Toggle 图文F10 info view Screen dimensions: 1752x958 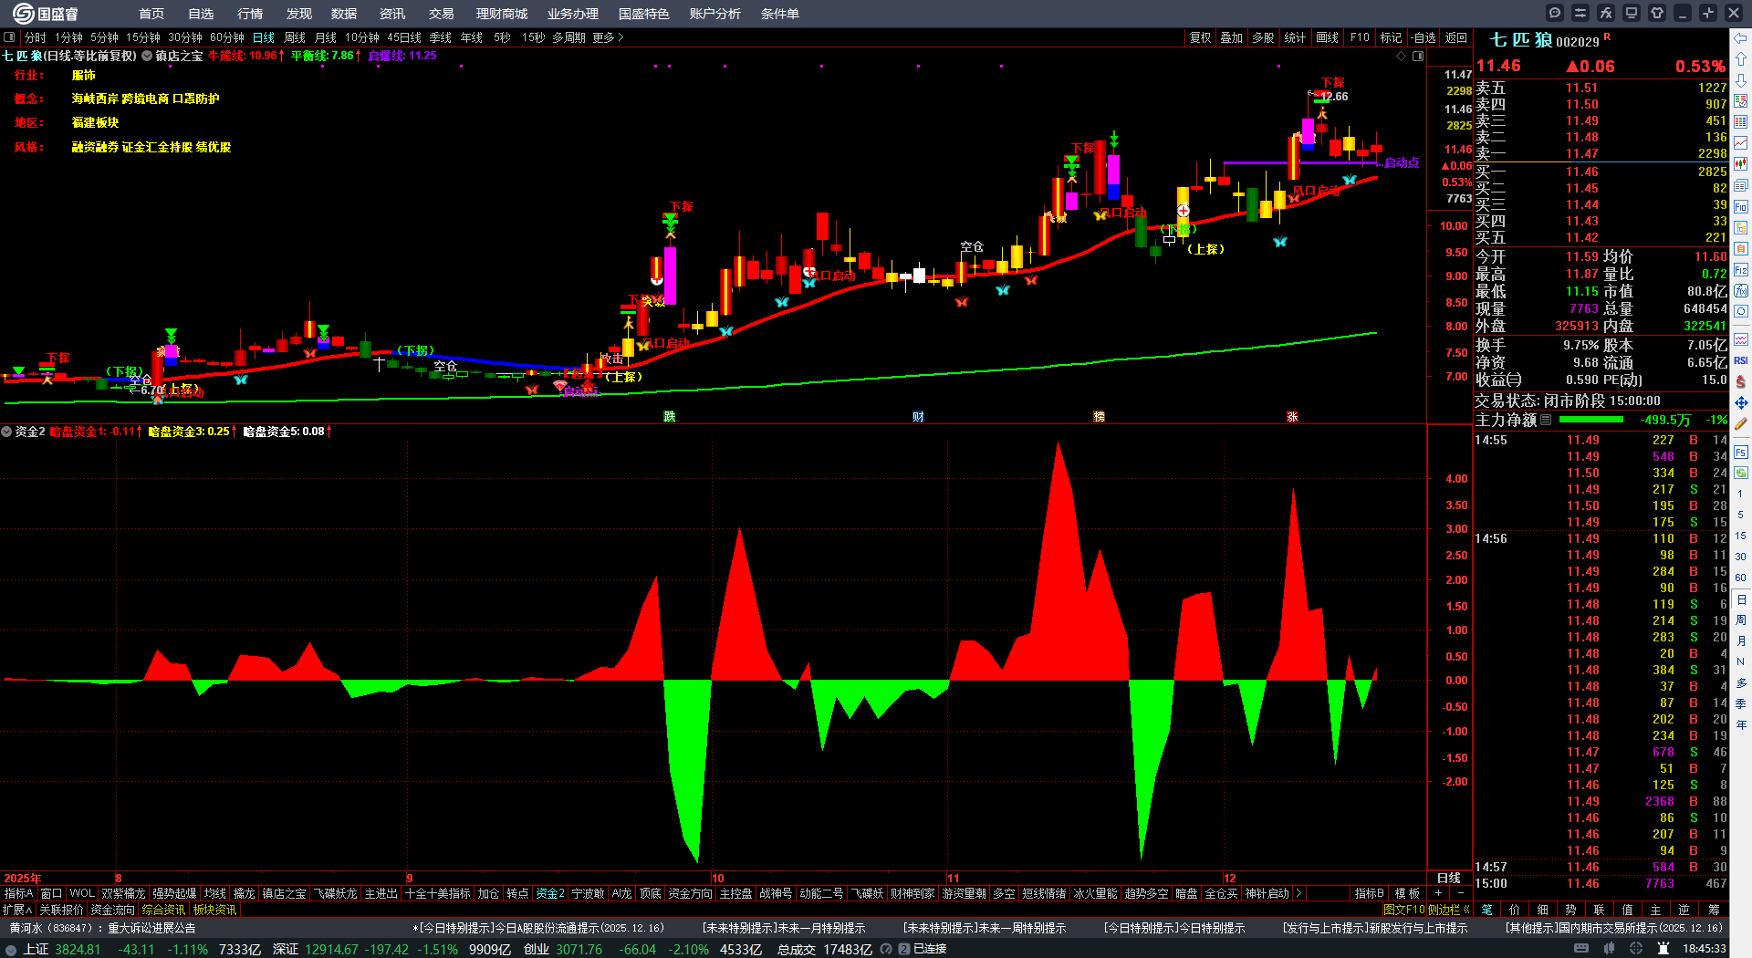(1404, 910)
